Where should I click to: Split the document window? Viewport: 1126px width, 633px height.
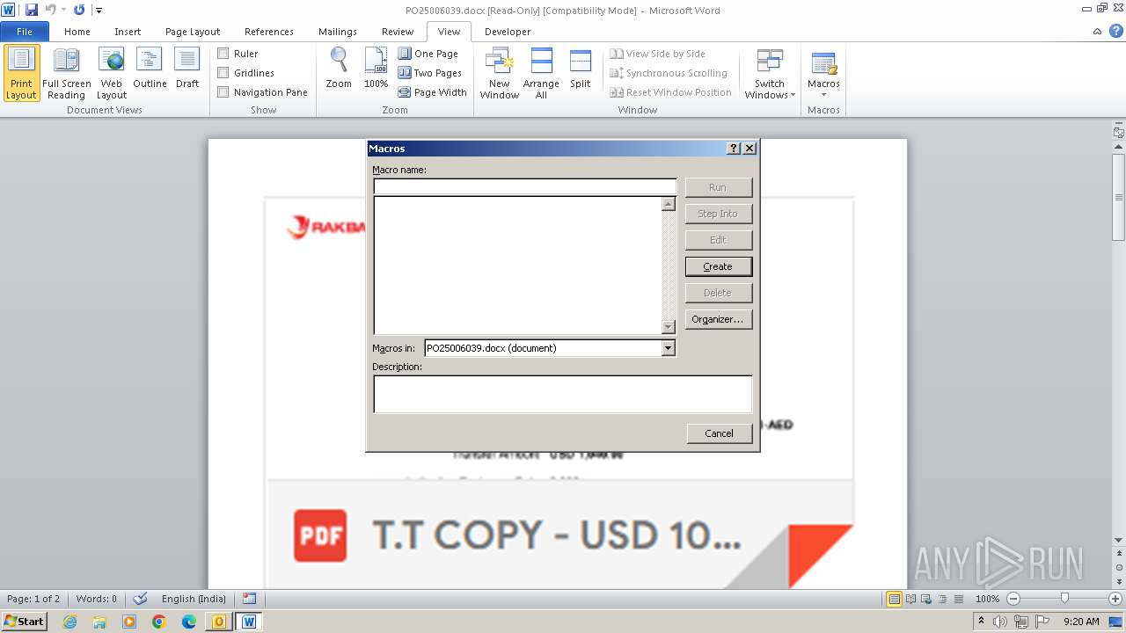tap(580, 69)
